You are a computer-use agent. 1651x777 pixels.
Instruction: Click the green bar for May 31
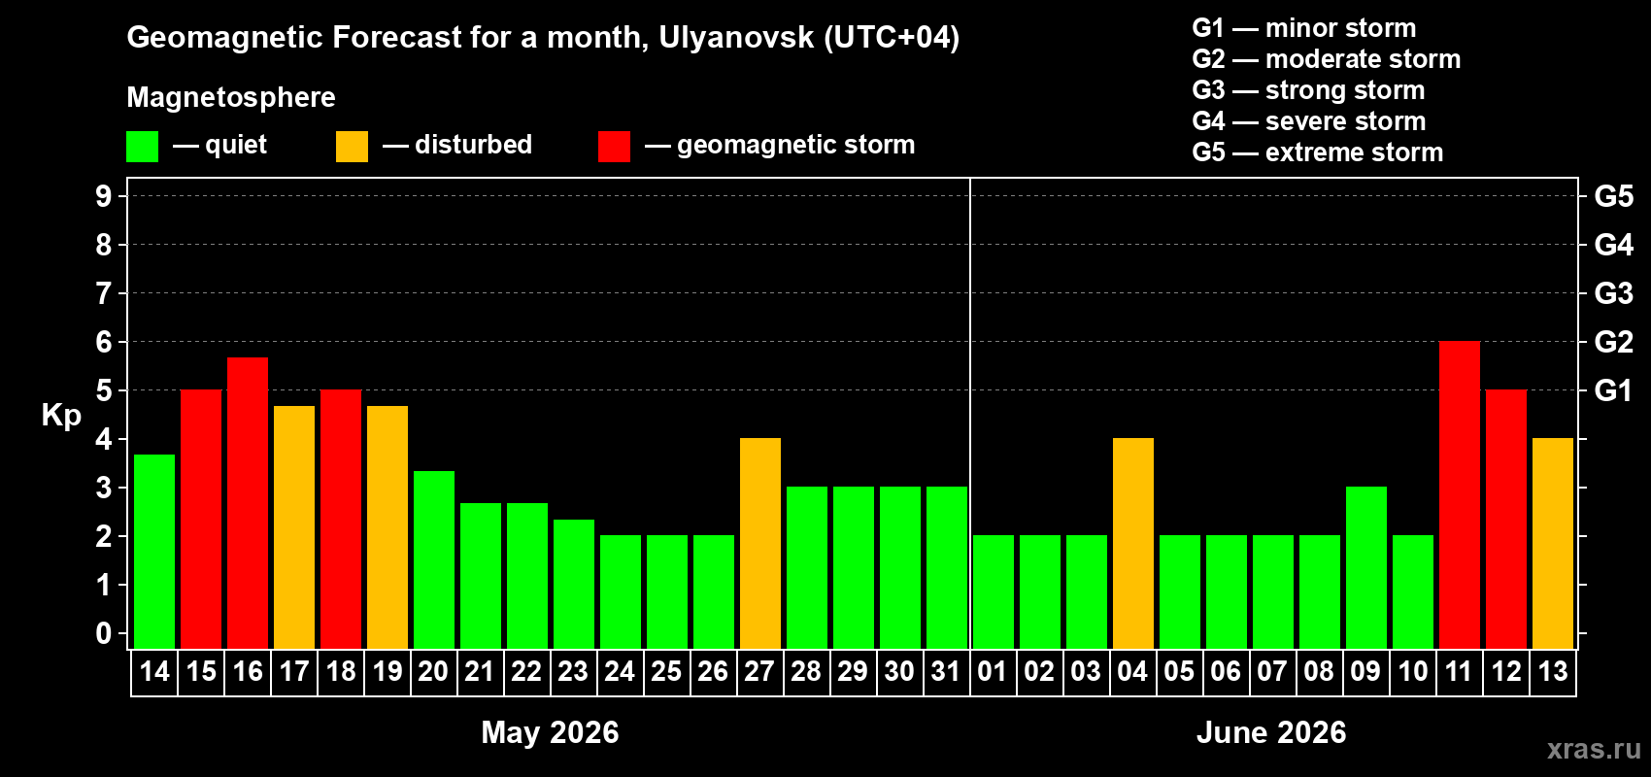947,568
